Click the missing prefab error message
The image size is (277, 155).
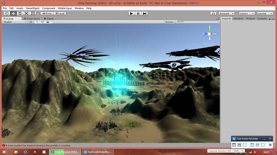38,146
